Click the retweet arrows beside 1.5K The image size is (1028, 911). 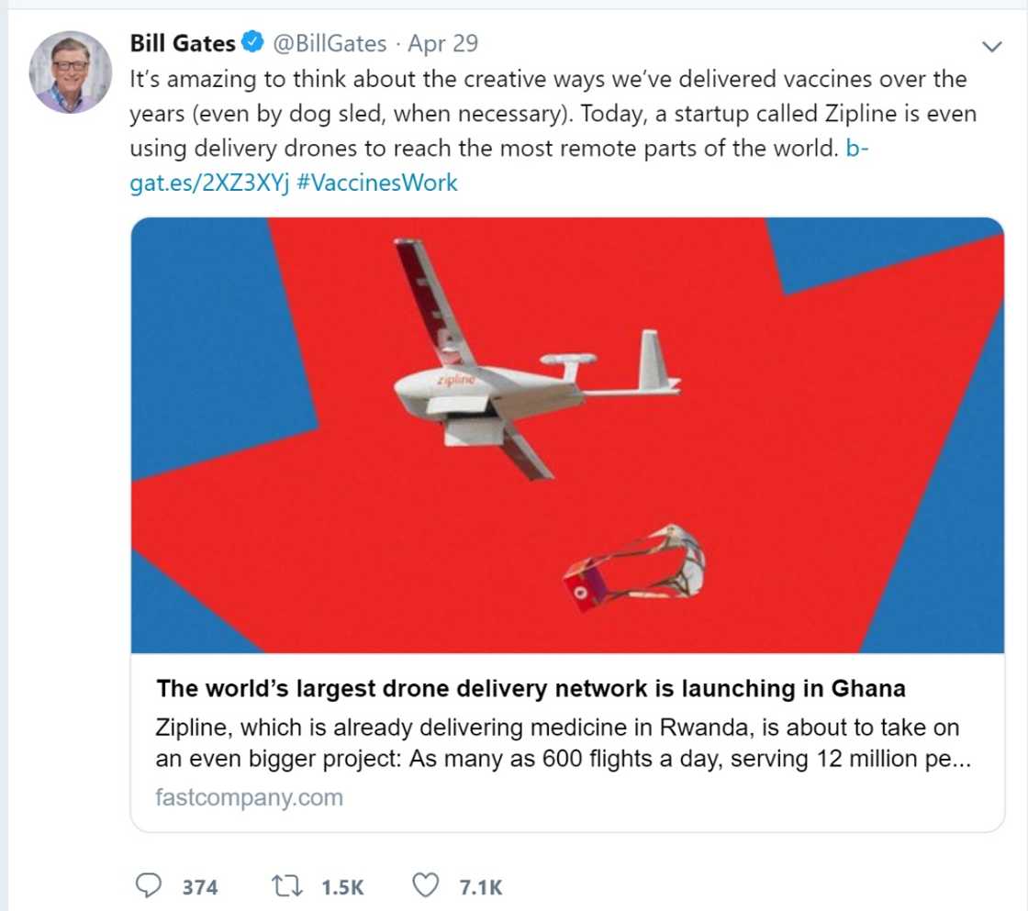288,886
